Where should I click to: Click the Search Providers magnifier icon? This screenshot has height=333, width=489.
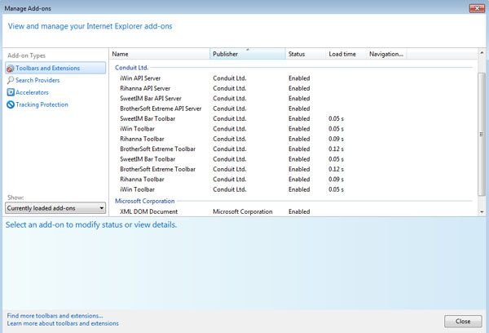coord(11,80)
